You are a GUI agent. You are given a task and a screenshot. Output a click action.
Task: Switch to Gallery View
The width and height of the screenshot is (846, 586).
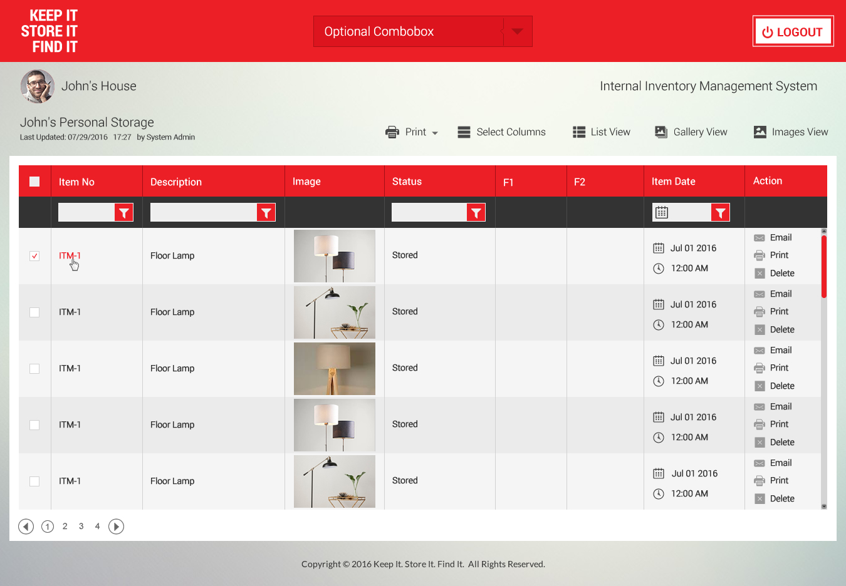691,132
